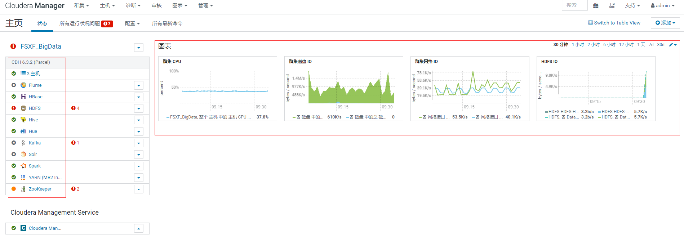Open the Cloudera Man... service link
The width and height of the screenshot is (684, 237).
[x=45, y=228]
